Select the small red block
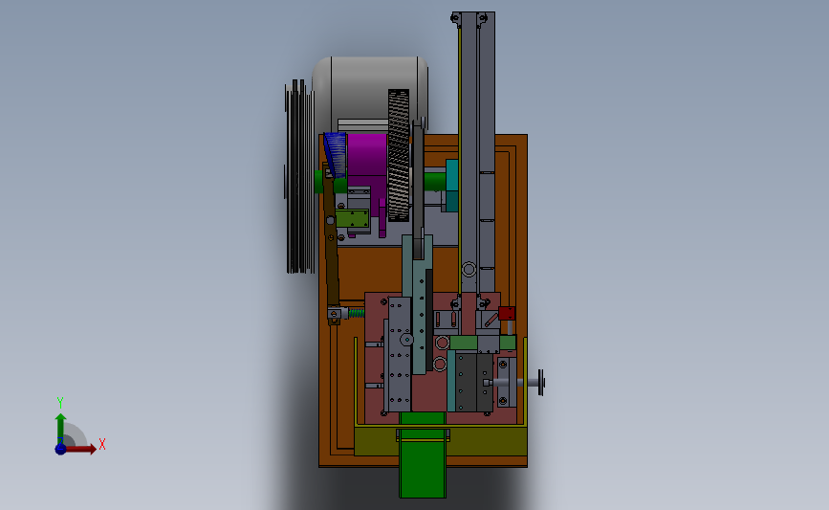Viewport: 829px width, 510px height. pyautogui.click(x=507, y=313)
